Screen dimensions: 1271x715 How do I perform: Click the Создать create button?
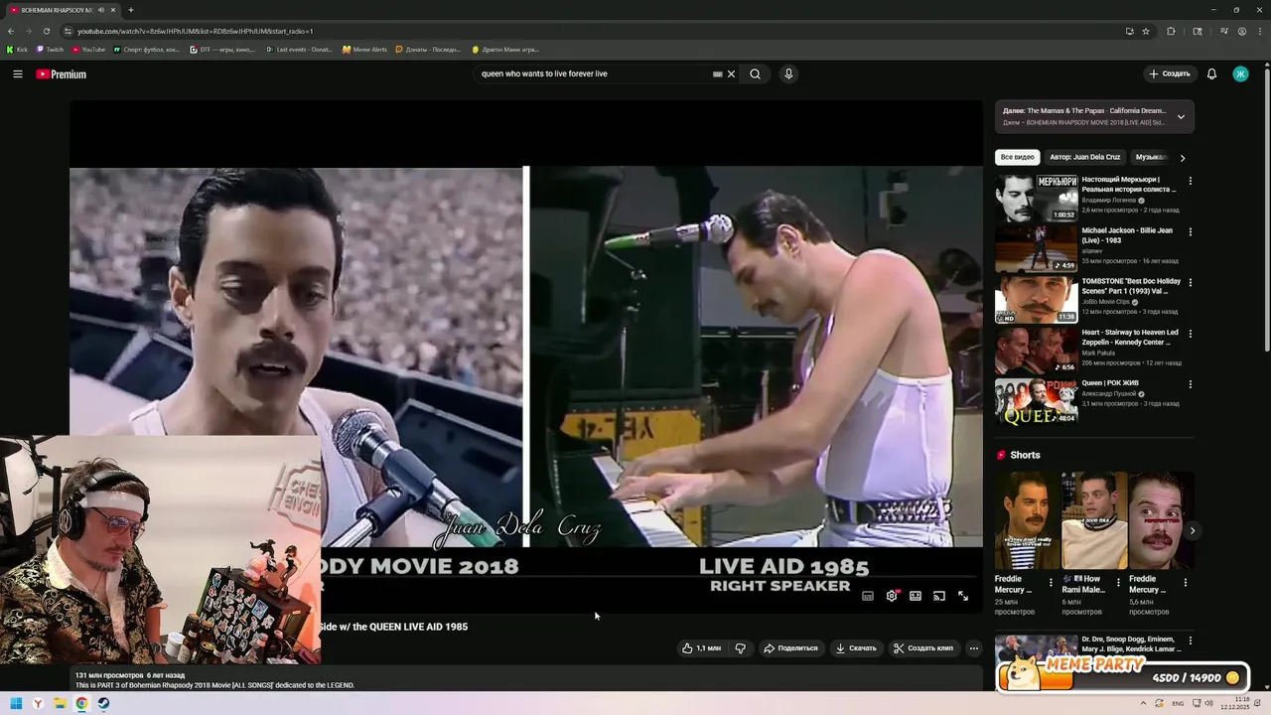[1169, 73]
